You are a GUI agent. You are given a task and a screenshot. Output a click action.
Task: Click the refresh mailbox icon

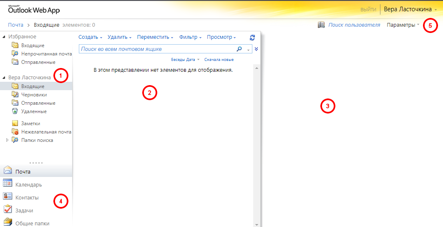point(252,37)
